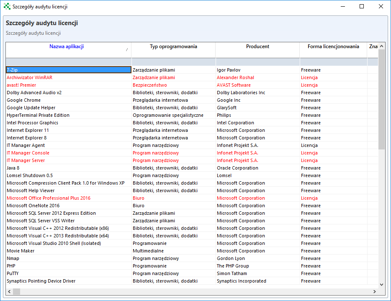
Task: Close the Szczegóły audytu licencji window
Action: tap(381, 6)
